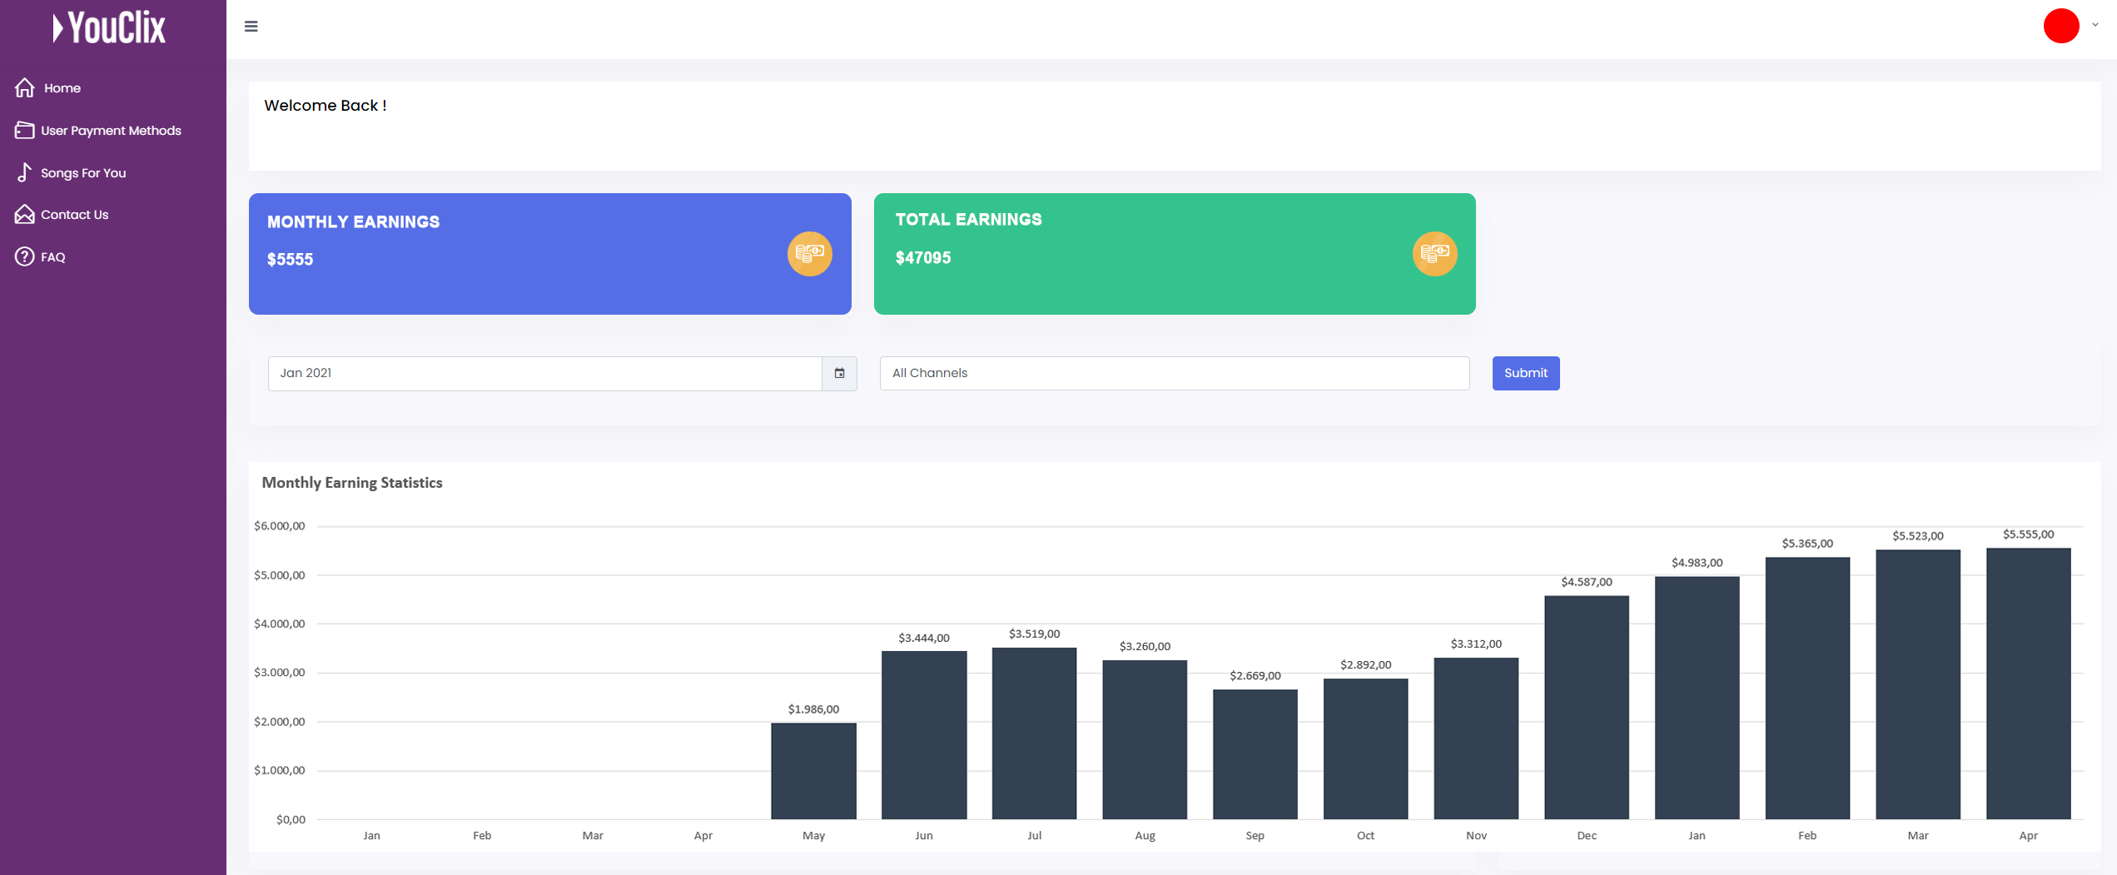This screenshot has height=875, width=2117.
Task: Click the Contact Us envelope icon
Action: pos(25,214)
